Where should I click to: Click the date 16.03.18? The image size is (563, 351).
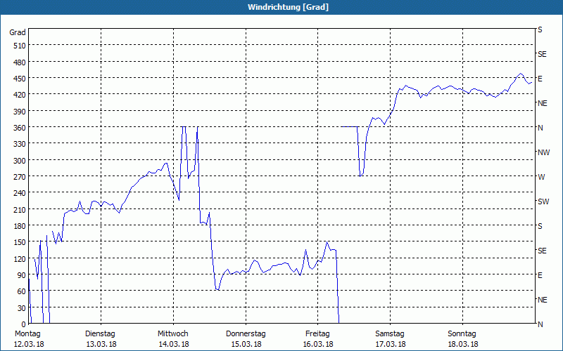[318, 344]
